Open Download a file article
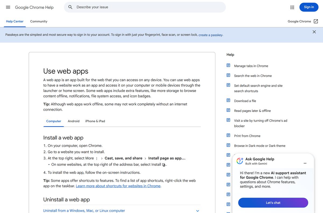Viewport: 323px width, 213px height. coord(245,101)
